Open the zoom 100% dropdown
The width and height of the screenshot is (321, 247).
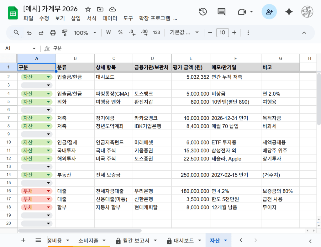click(x=85, y=33)
